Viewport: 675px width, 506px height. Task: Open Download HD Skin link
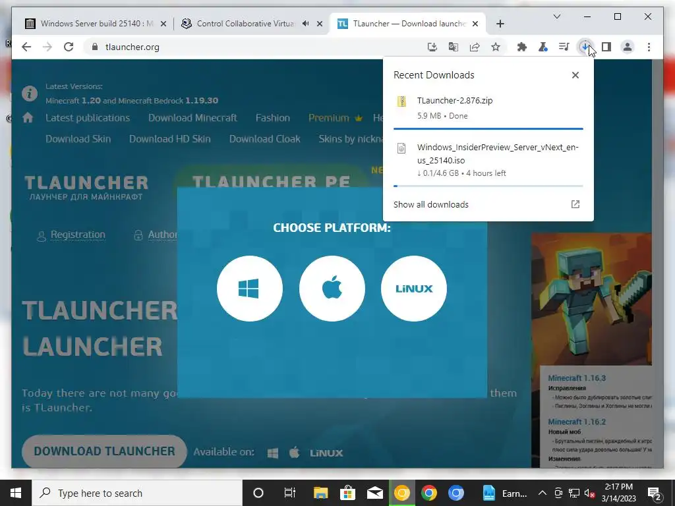click(x=169, y=139)
